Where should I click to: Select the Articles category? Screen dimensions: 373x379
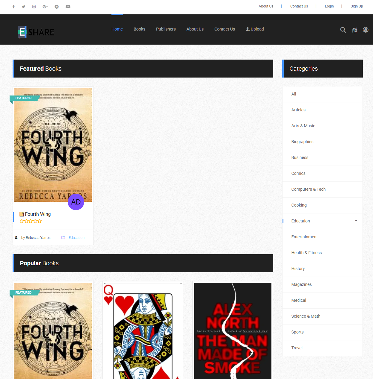coord(322,110)
